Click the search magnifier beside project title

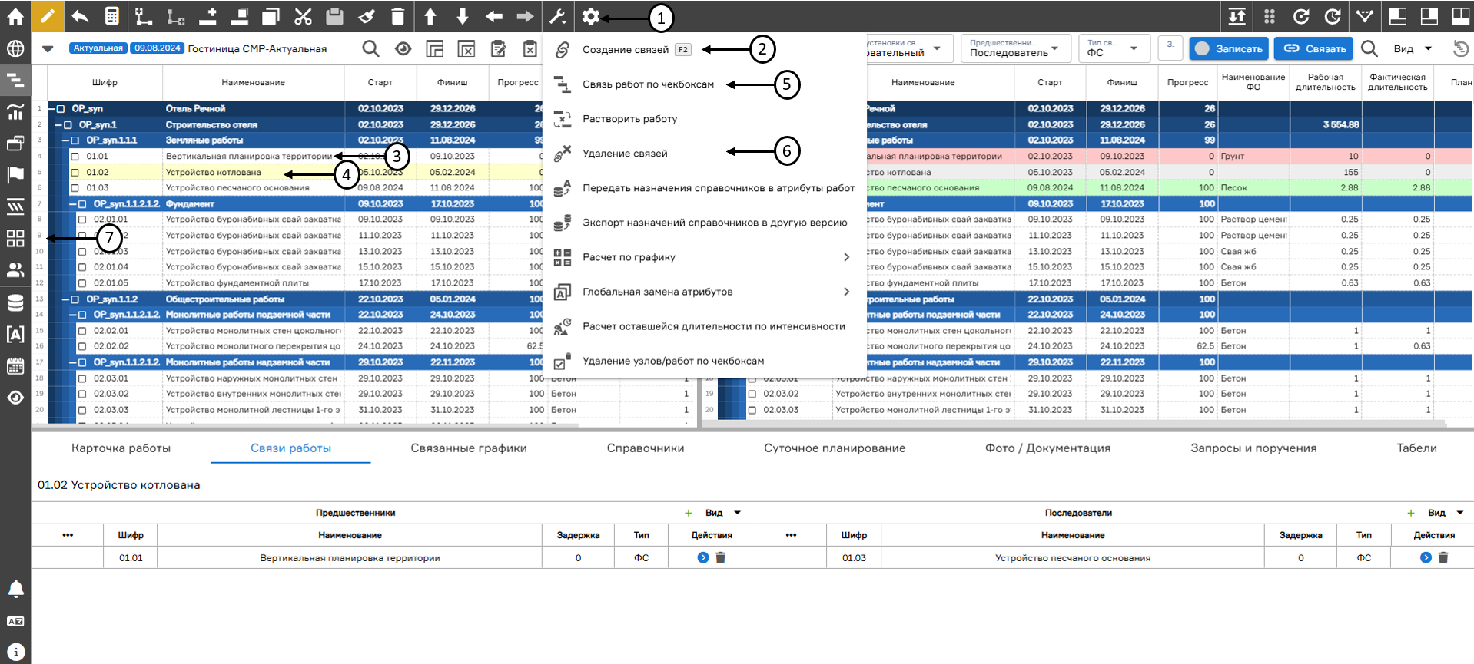pos(370,48)
